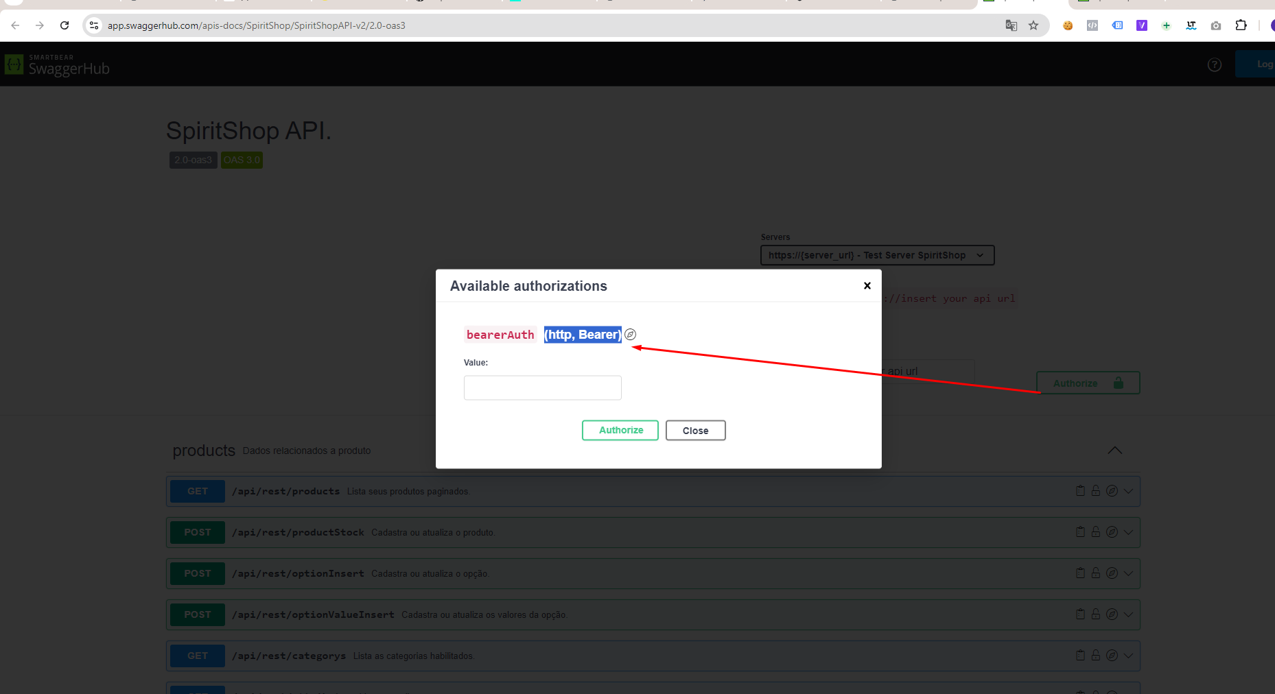Open the Servers dropdown for Test Server SpiritShop

tap(877, 255)
